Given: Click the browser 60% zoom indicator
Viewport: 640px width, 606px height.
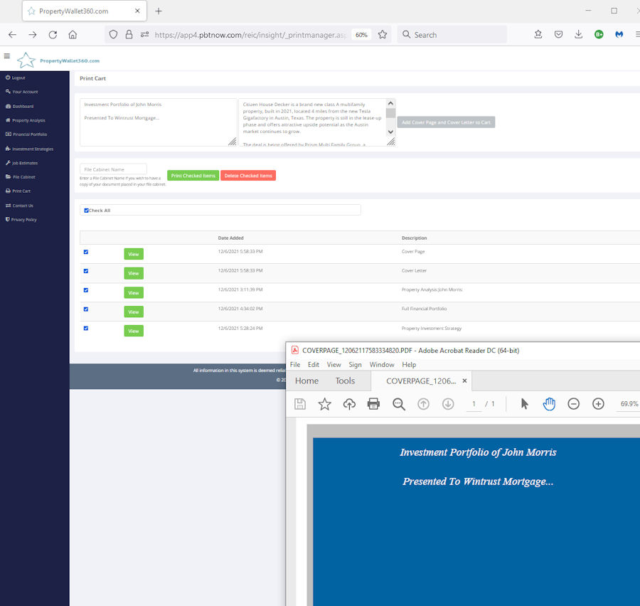Looking at the screenshot, I should (361, 35).
